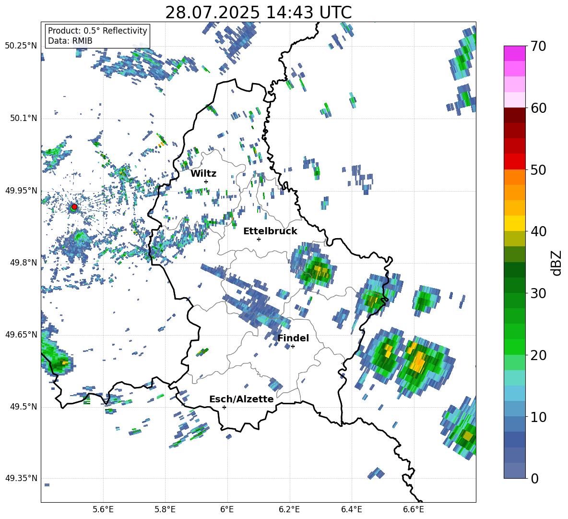The height and width of the screenshot is (519, 568).
Task: Click the 50.25°N latitude label
Action: (x=21, y=46)
